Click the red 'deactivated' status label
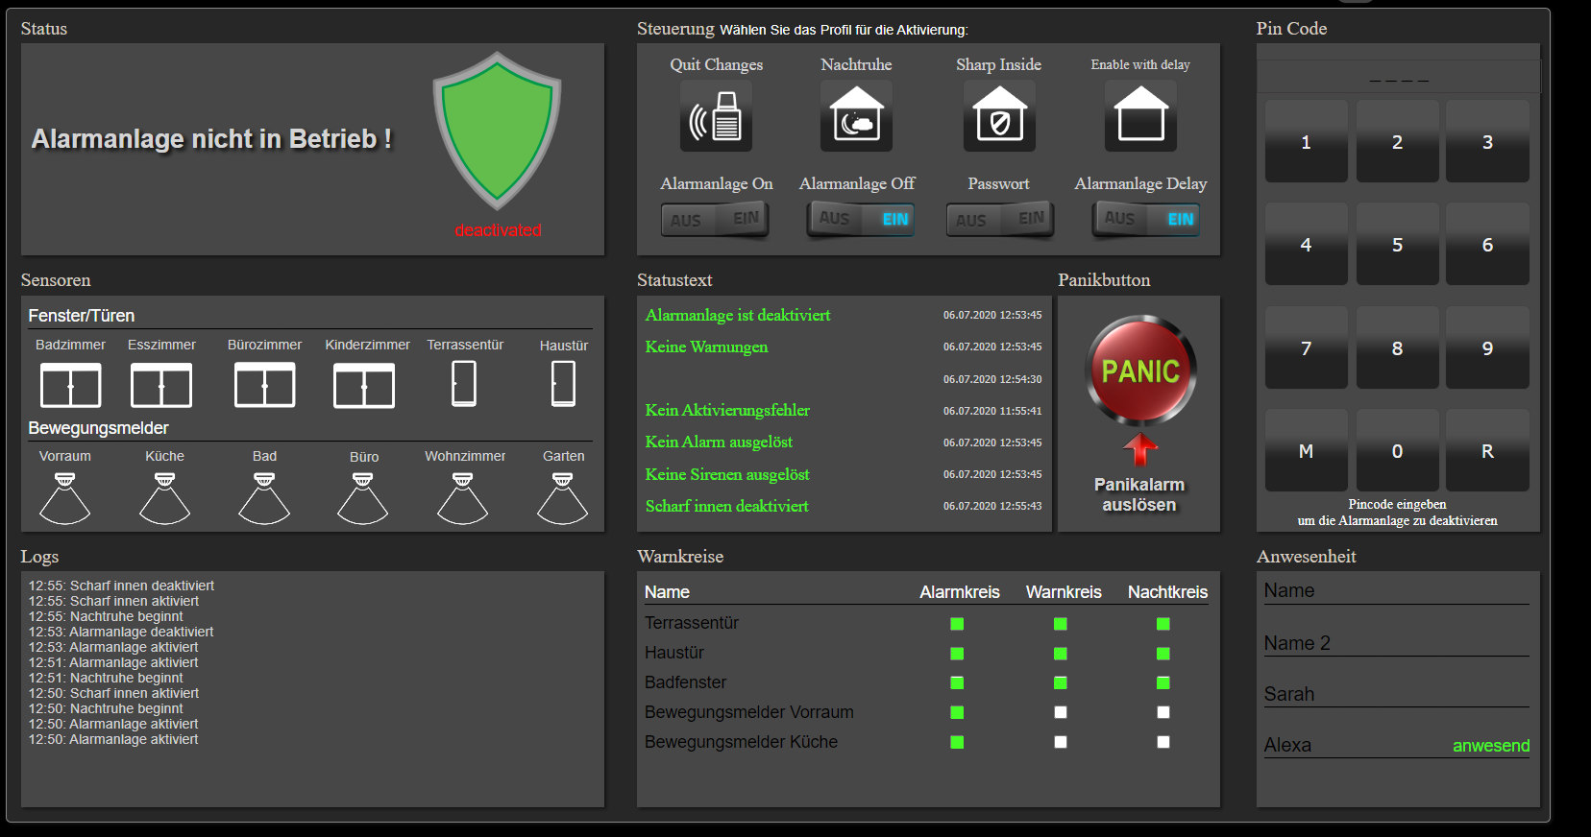This screenshot has height=837, width=1591. point(498,230)
